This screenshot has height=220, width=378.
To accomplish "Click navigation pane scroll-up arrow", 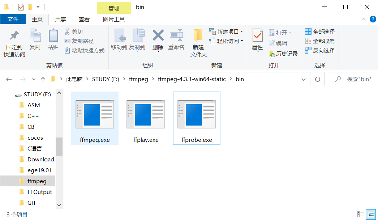I will (x=59, y=93).
